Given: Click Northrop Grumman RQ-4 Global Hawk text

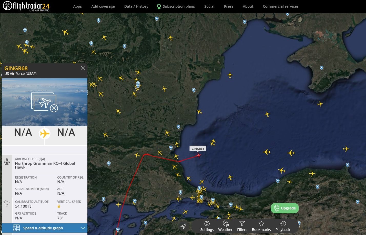Looking at the screenshot, I should tap(45, 165).
